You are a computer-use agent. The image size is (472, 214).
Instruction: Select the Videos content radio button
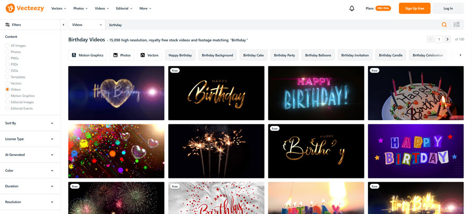click(7, 90)
